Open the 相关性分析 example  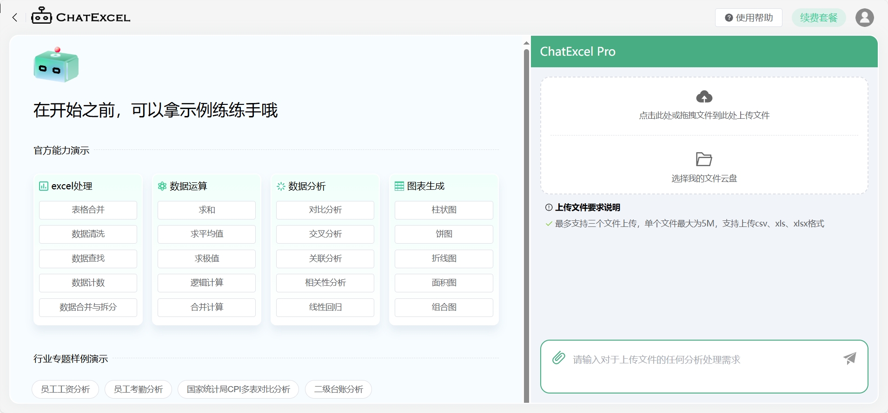click(325, 283)
